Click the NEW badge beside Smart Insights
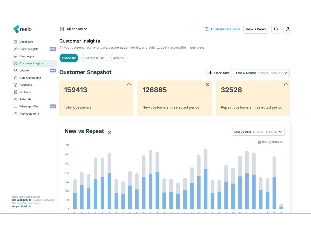The image size is (311, 233). (53, 49)
